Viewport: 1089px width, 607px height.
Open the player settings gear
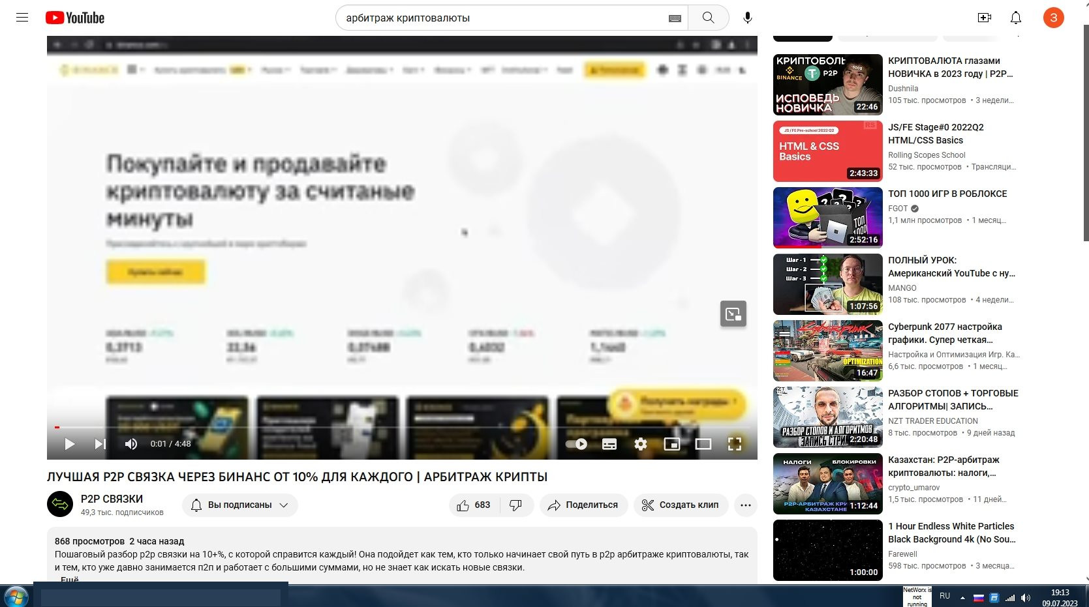coord(641,444)
